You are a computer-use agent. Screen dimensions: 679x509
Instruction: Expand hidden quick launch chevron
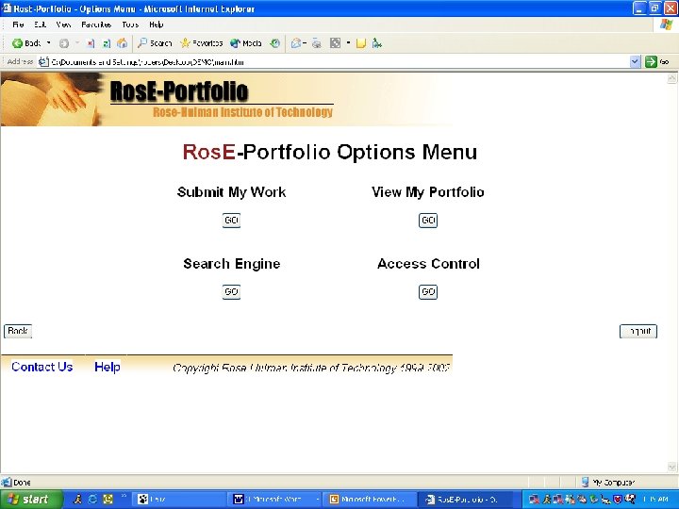click(124, 496)
